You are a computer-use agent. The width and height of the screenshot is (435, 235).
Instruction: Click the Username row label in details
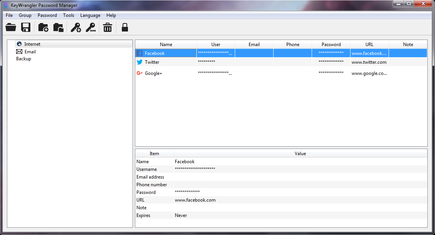(146, 169)
